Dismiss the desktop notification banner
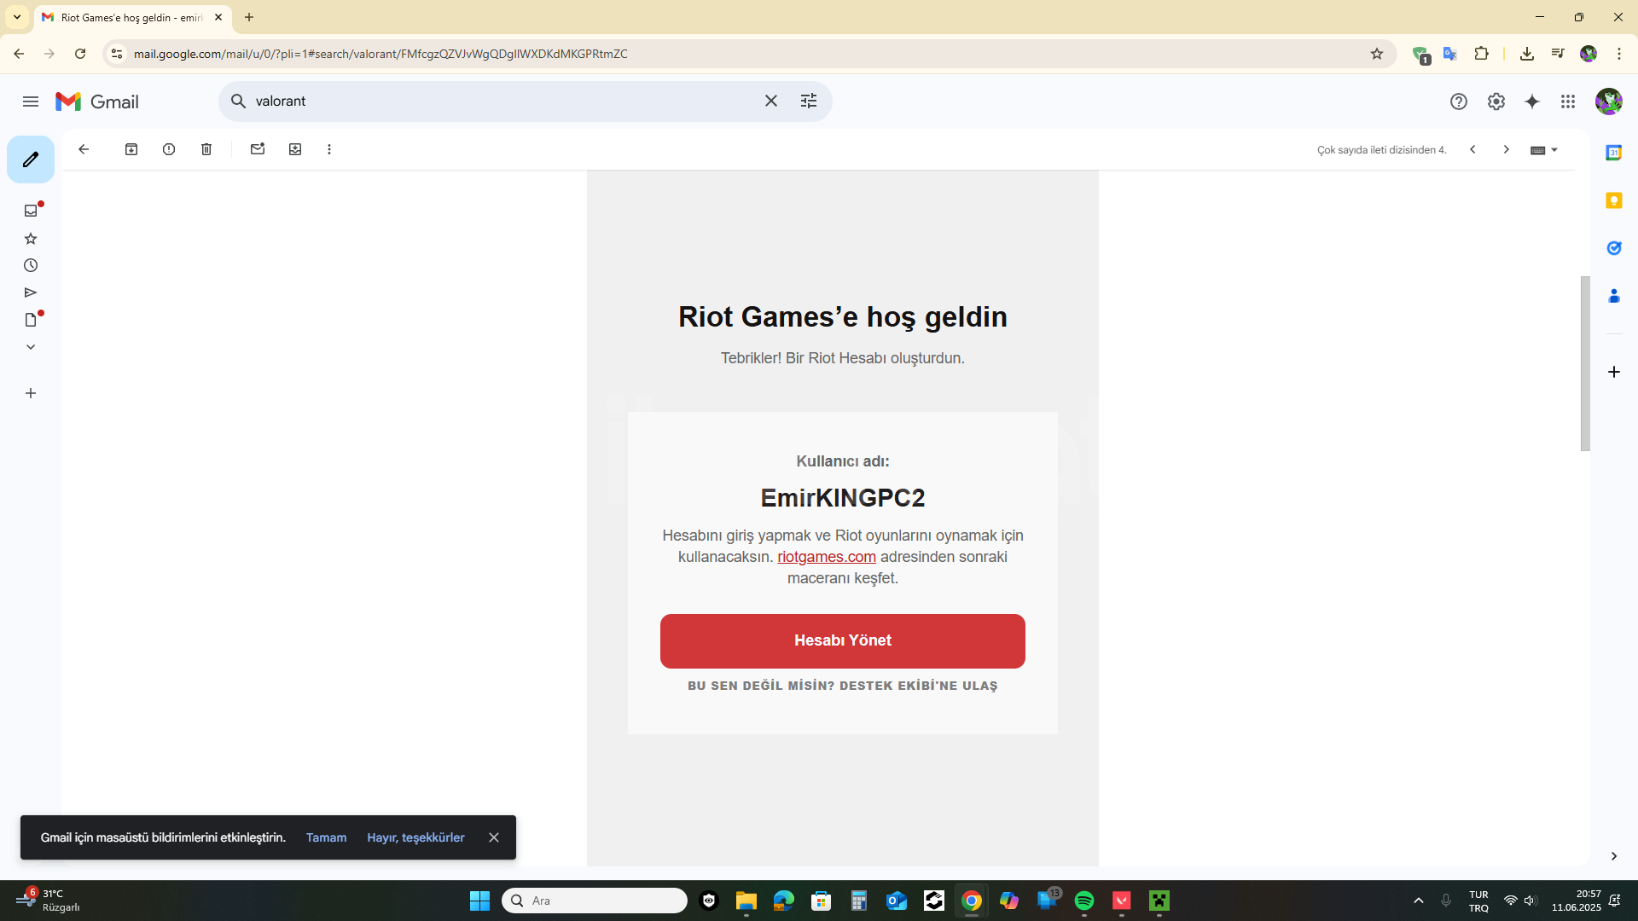This screenshot has width=1638, height=921. [x=494, y=837]
